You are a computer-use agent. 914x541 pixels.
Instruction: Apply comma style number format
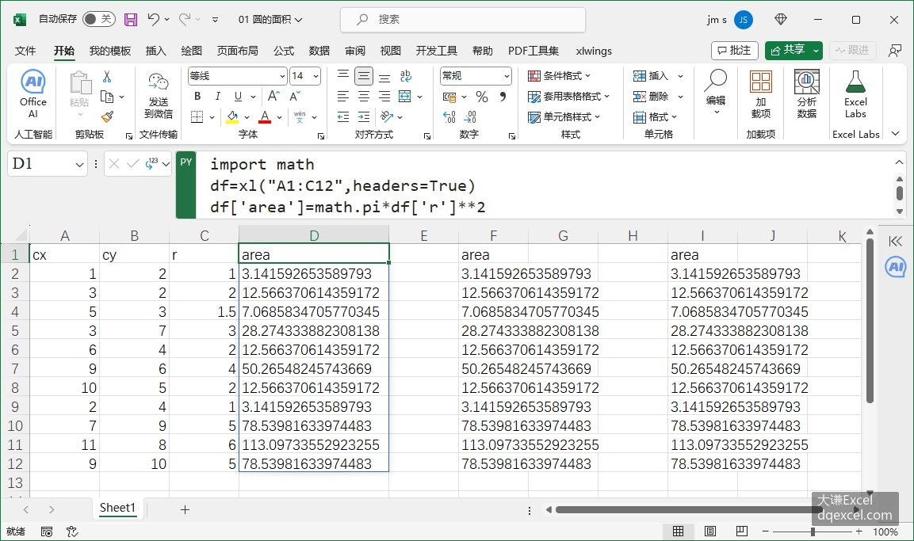click(x=503, y=96)
